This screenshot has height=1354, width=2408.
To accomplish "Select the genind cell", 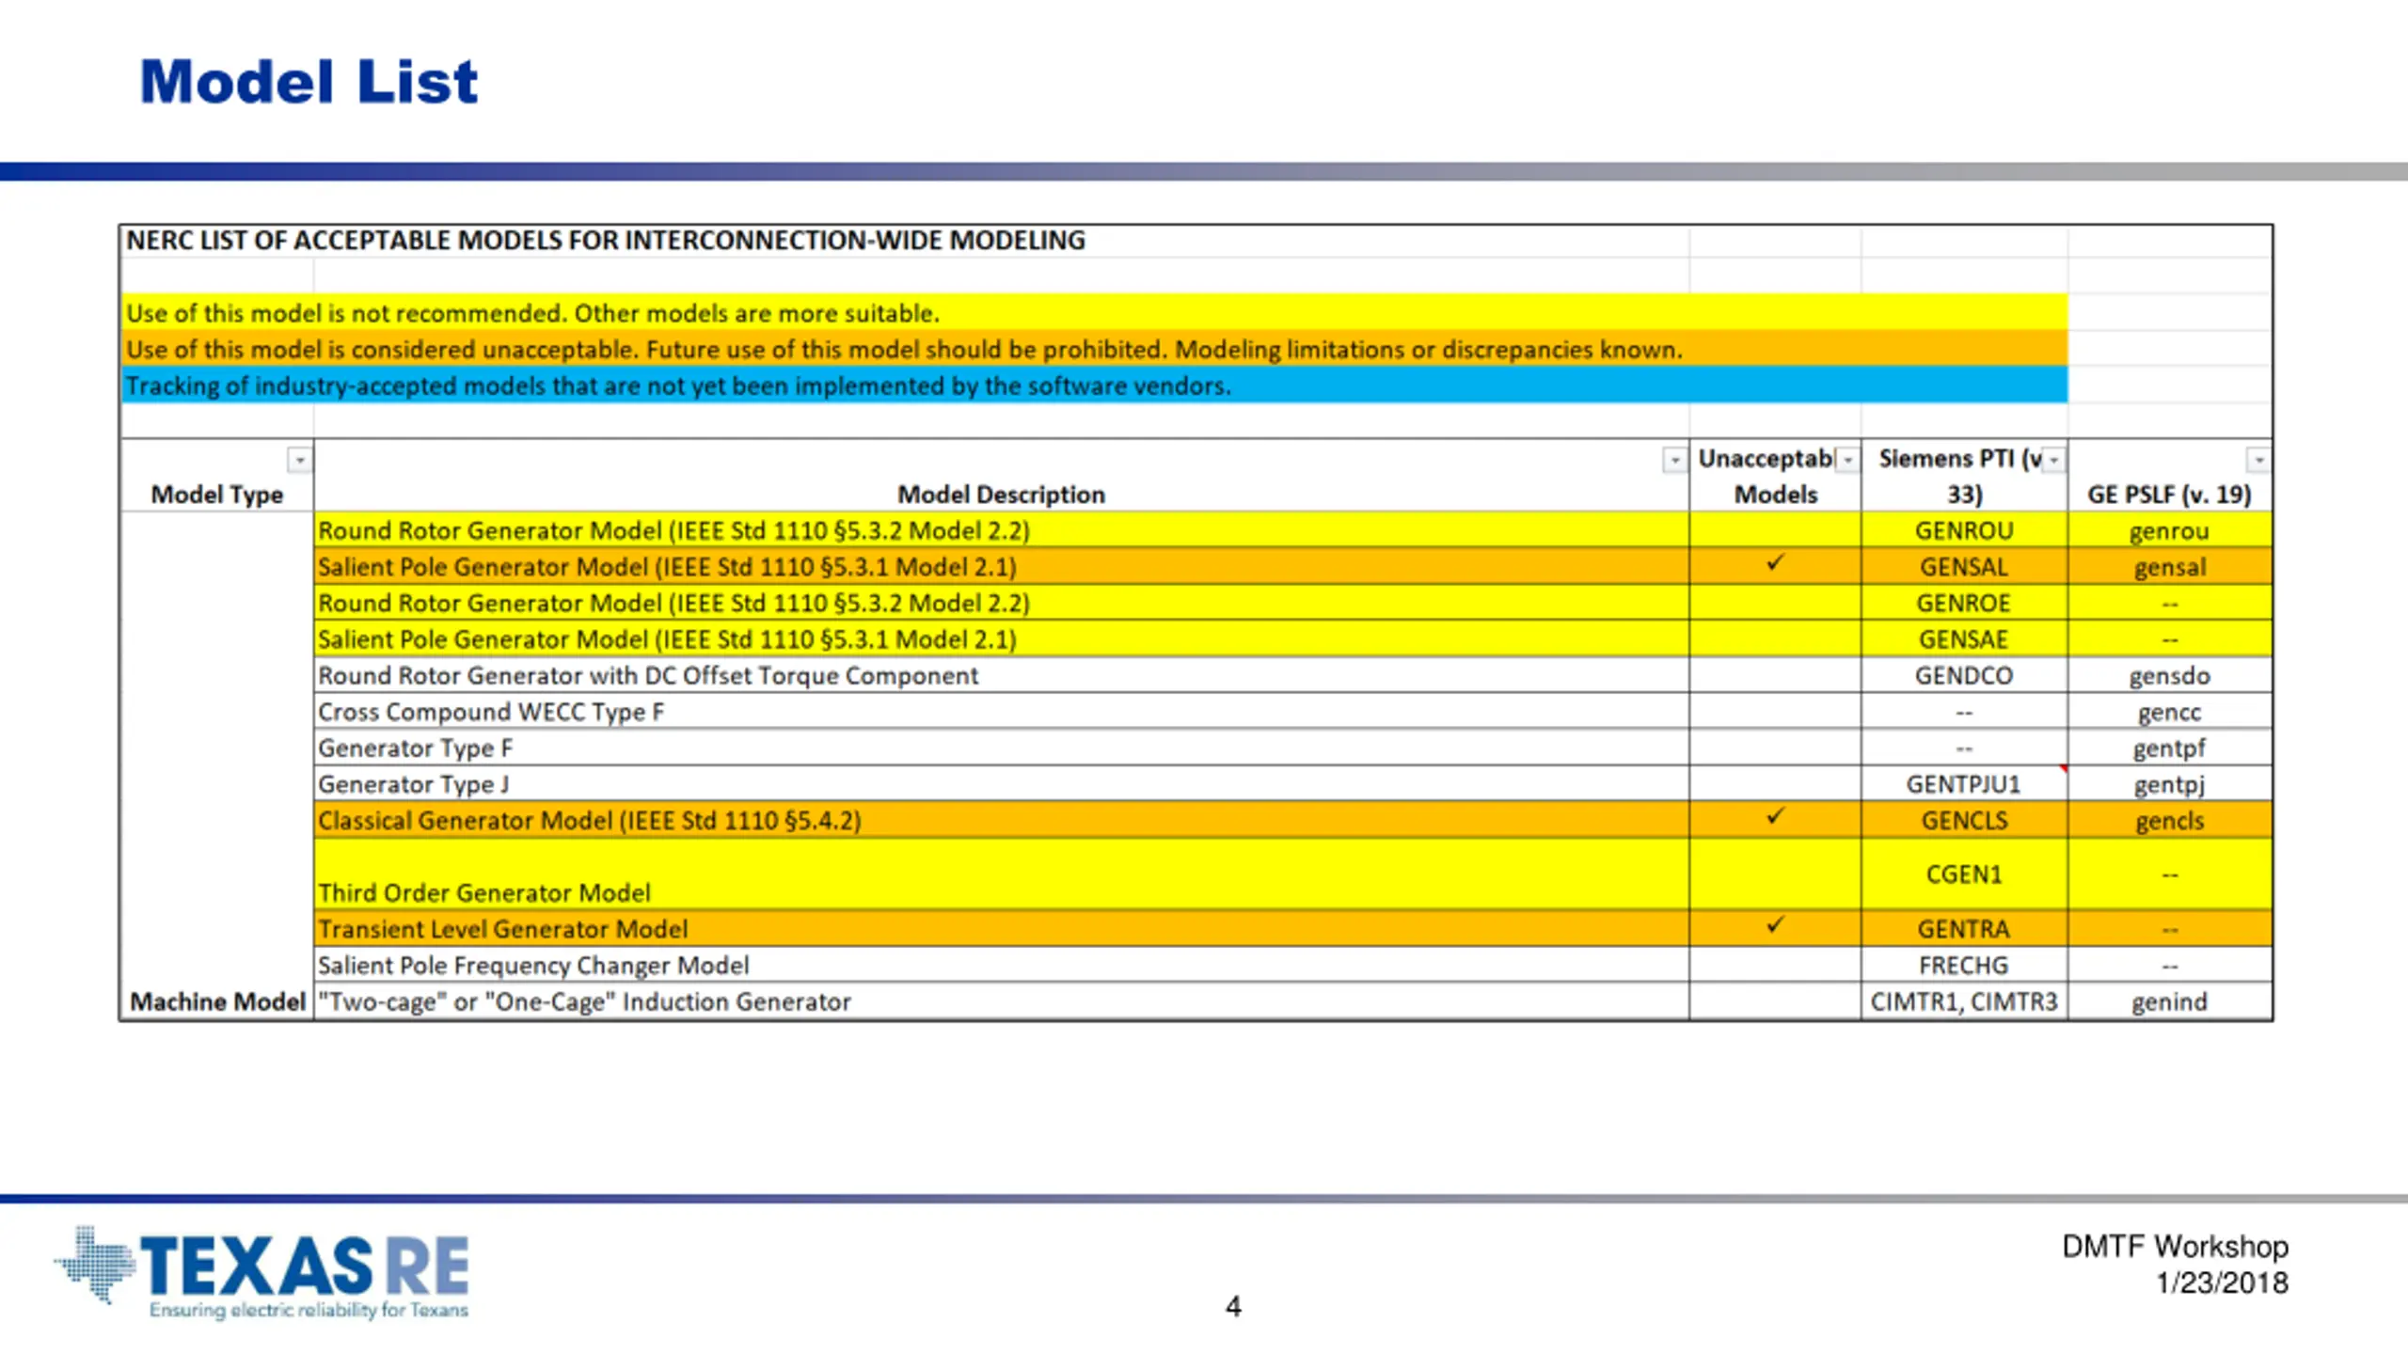I will (2169, 1001).
